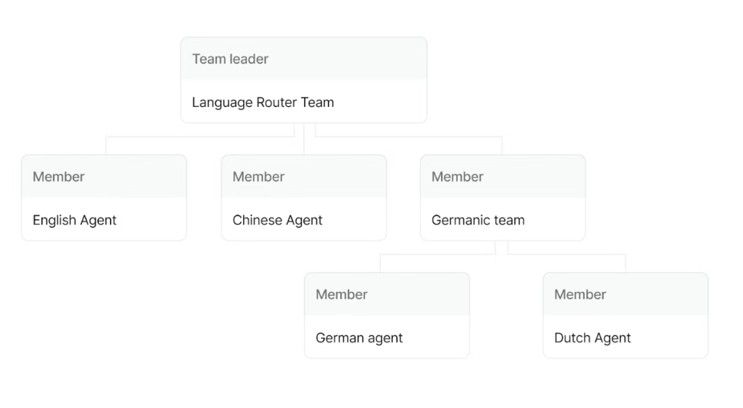Click the Dutch Agent name text
This screenshot has height=408, width=743.
click(592, 338)
